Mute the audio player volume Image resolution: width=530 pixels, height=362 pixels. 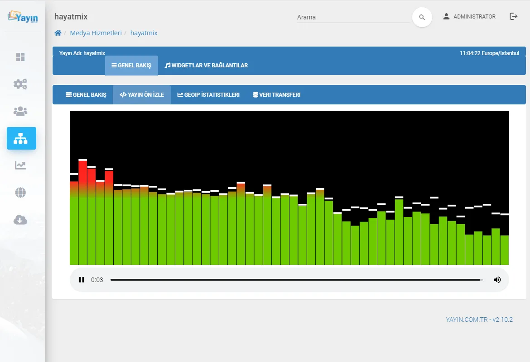tap(497, 280)
